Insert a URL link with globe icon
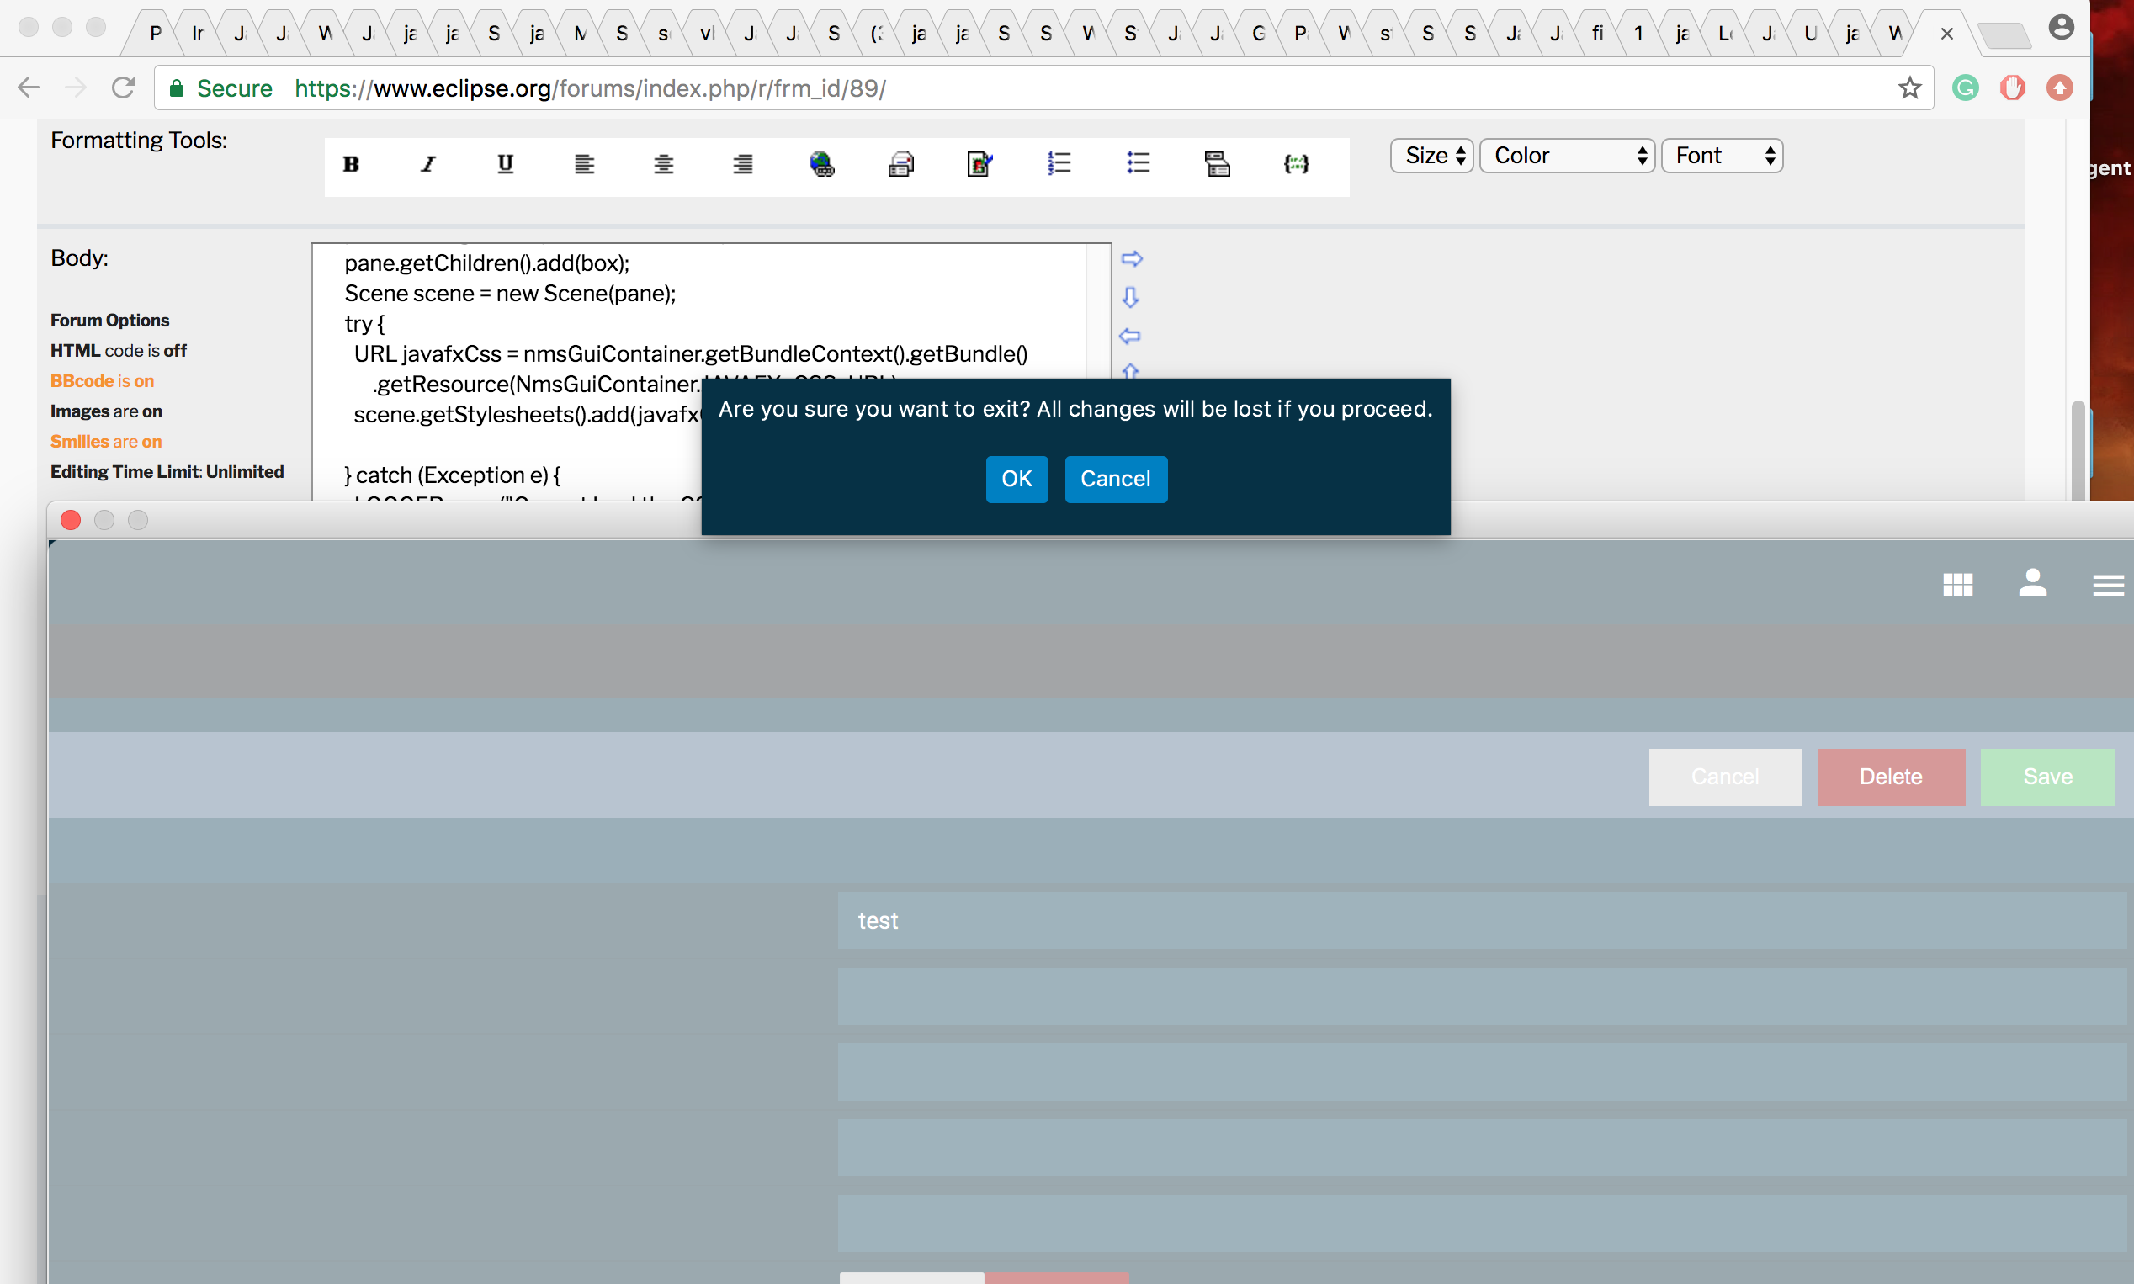2134x1284 pixels. click(822, 163)
